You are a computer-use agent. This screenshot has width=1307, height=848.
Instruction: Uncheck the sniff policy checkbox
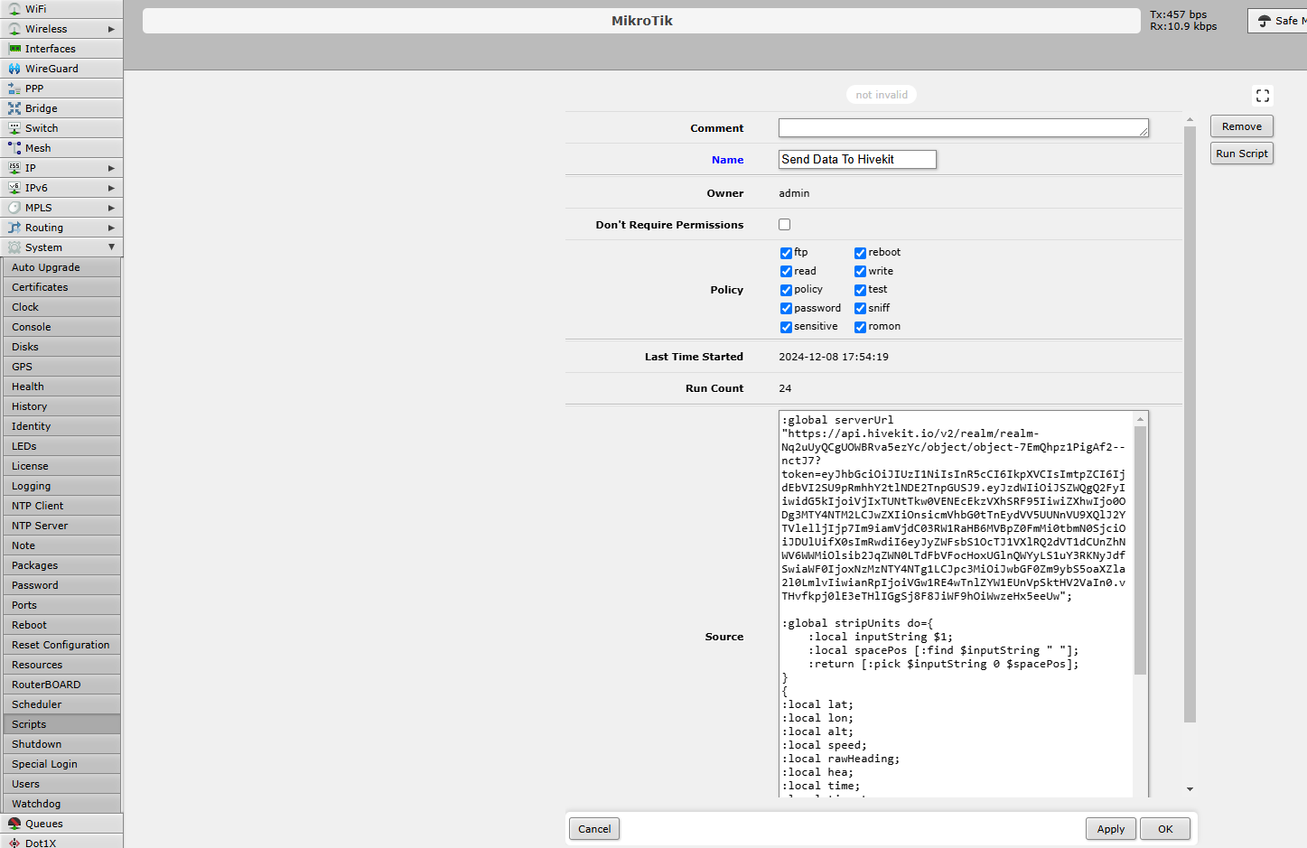pyautogui.click(x=860, y=308)
